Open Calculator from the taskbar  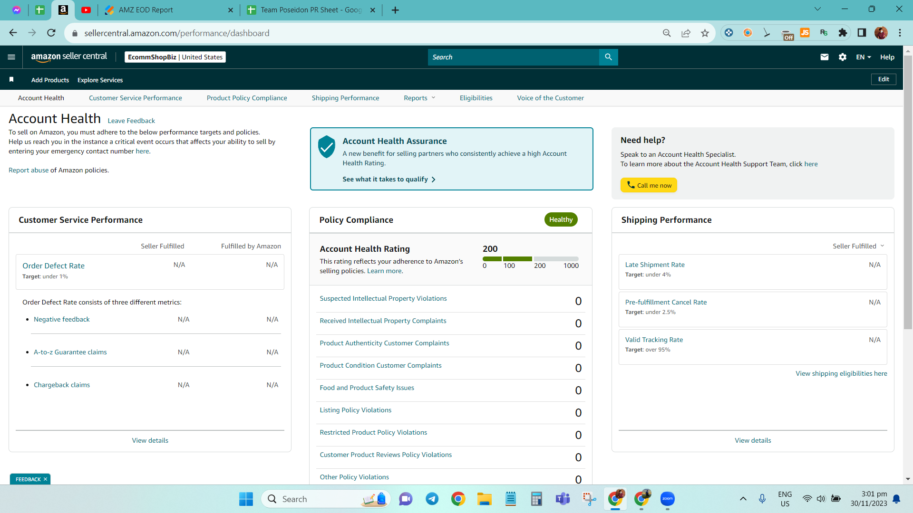tap(536, 499)
